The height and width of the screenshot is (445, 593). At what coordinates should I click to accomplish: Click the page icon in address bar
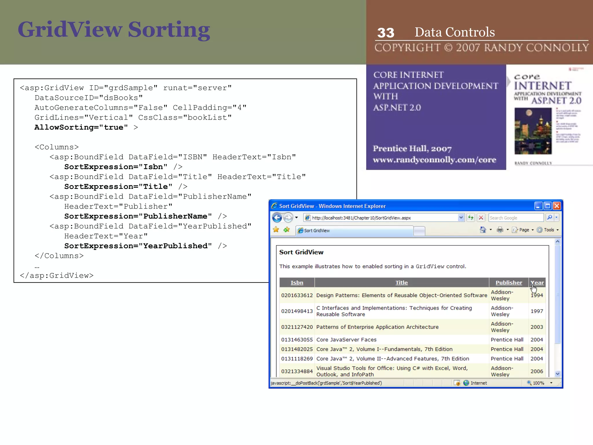coord(308,218)
